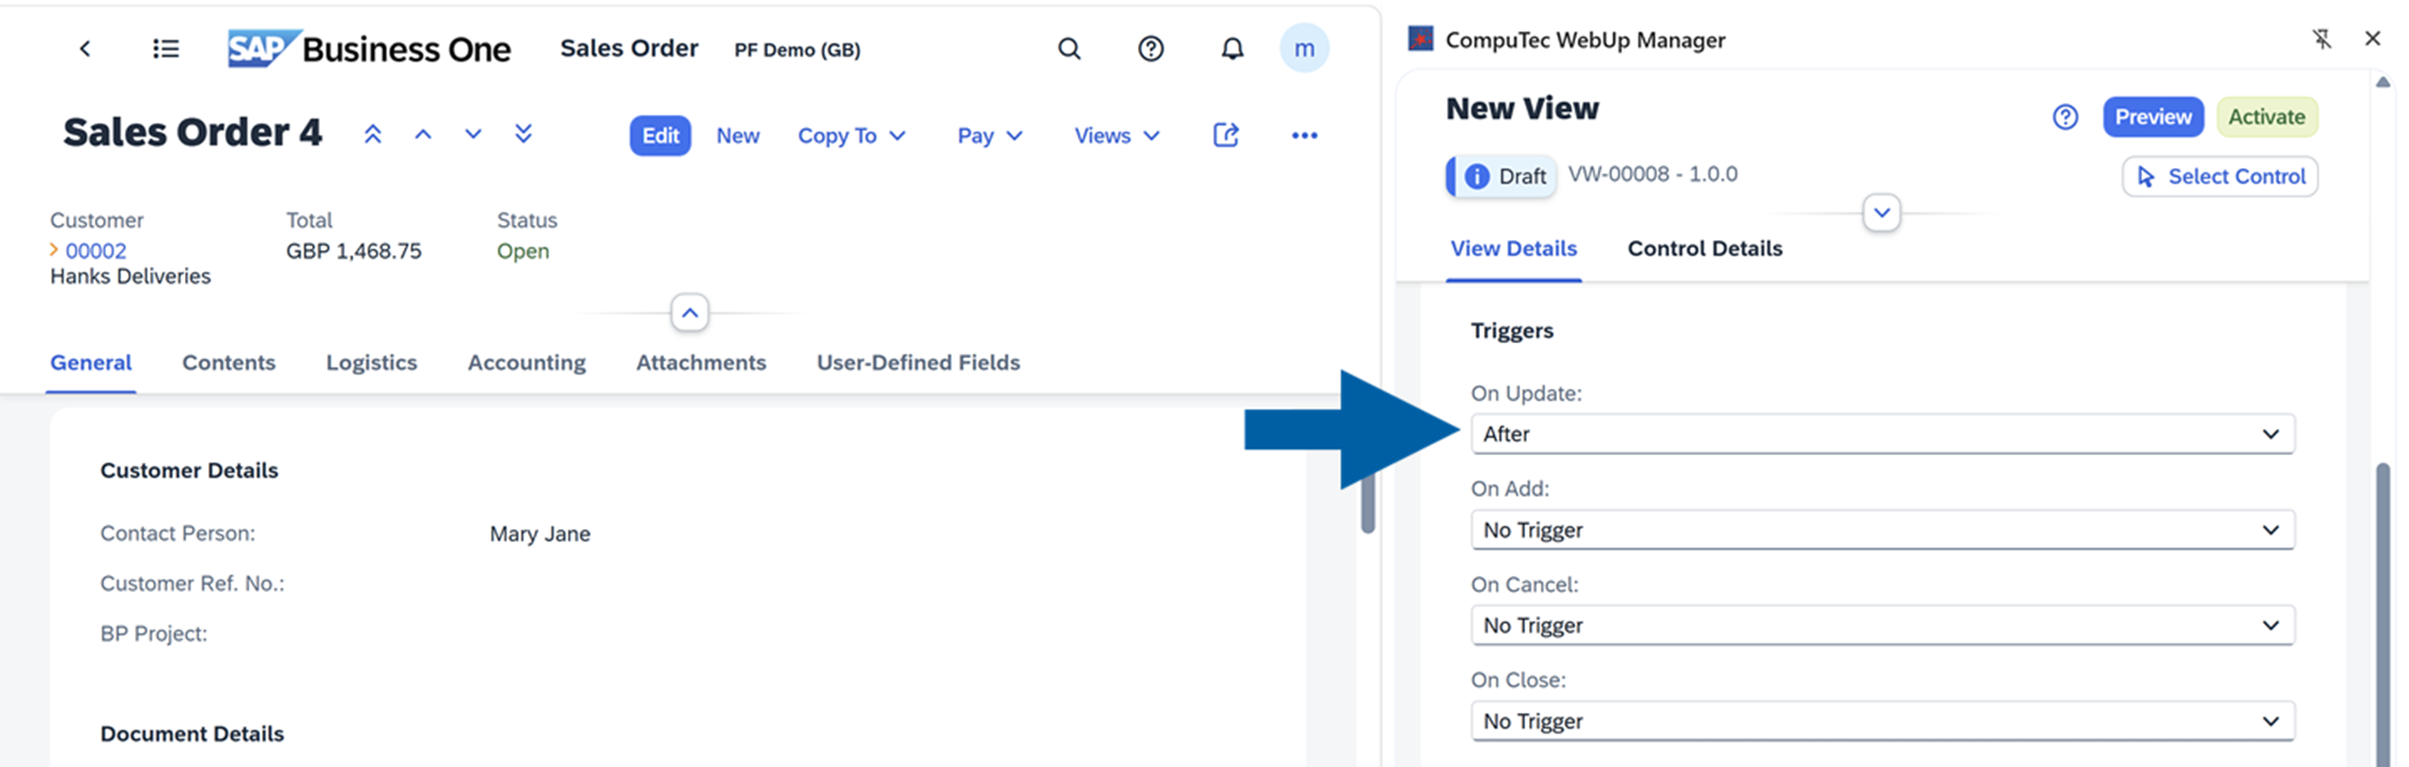This screenshot has height=767, width=2409.
Task: Activate the new view
Action: [2267, 116]
